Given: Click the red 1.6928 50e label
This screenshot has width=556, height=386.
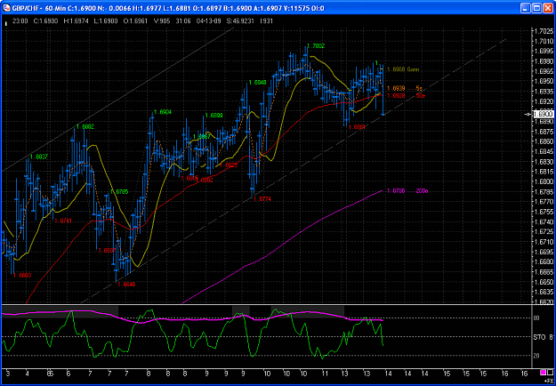Looking at the screenshot, I should pos(406,96).
